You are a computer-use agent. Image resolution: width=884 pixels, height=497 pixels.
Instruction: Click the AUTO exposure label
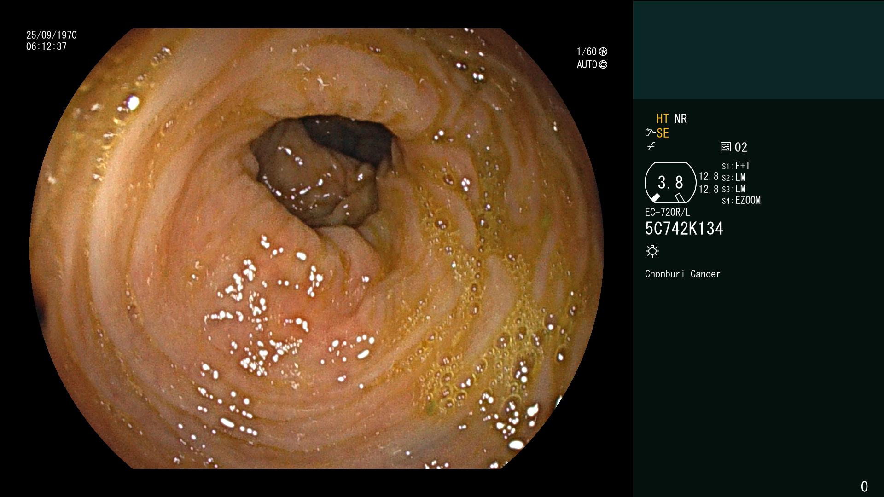click(x=587, y=64)
